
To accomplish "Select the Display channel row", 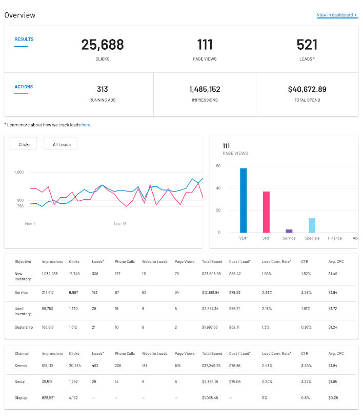I will tap(21, 397).
